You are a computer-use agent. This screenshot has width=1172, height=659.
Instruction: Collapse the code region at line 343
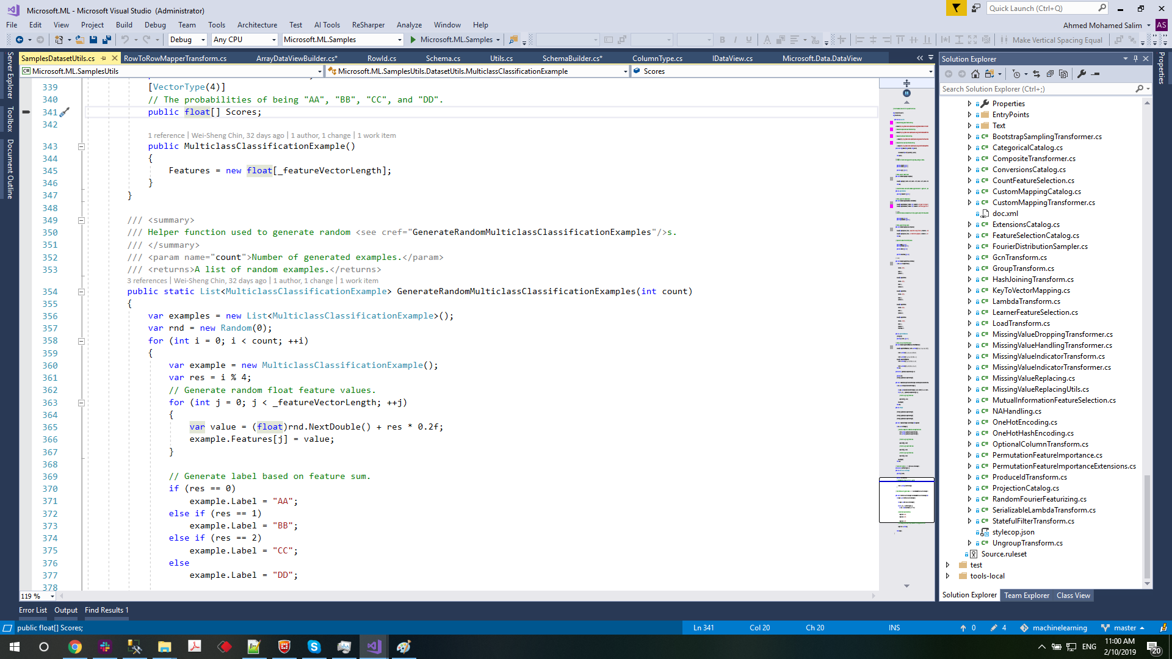(81, 146)
